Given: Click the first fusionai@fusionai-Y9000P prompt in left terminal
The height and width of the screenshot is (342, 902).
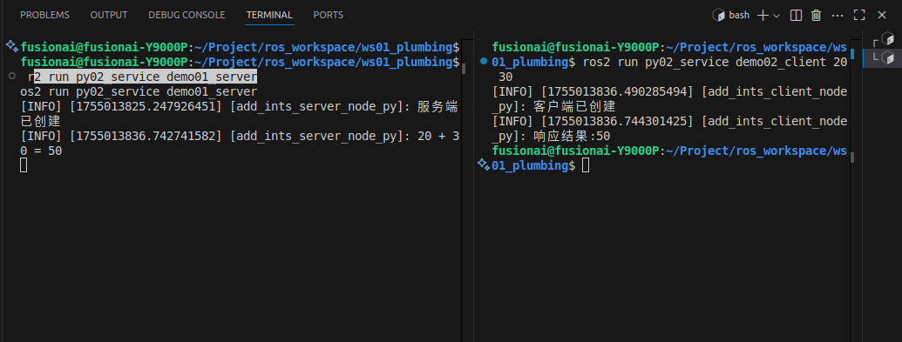Looking at the screenshot, I should coord(104,47).
